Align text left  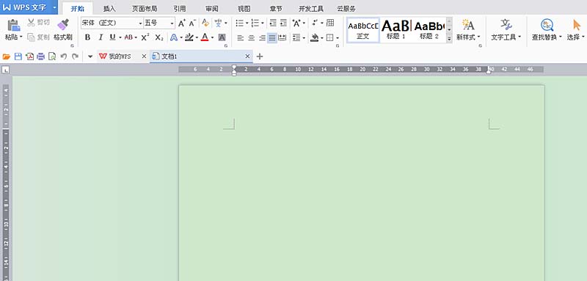click(241, 37)
